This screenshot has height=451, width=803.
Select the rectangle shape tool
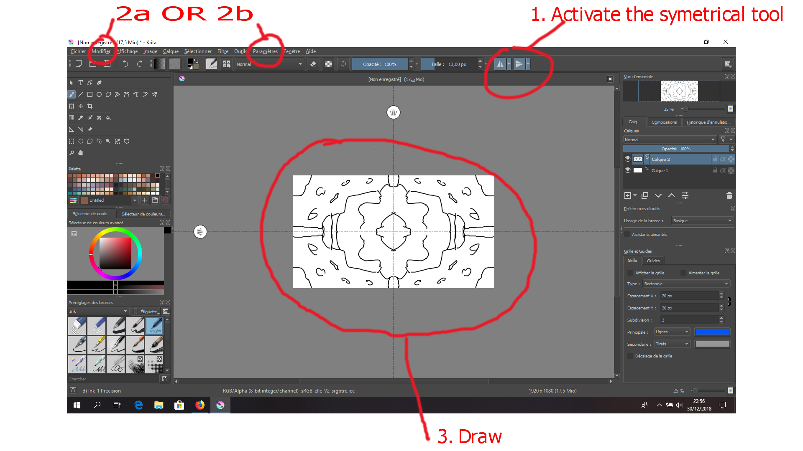pyautogui.click(x=90, y=94)
